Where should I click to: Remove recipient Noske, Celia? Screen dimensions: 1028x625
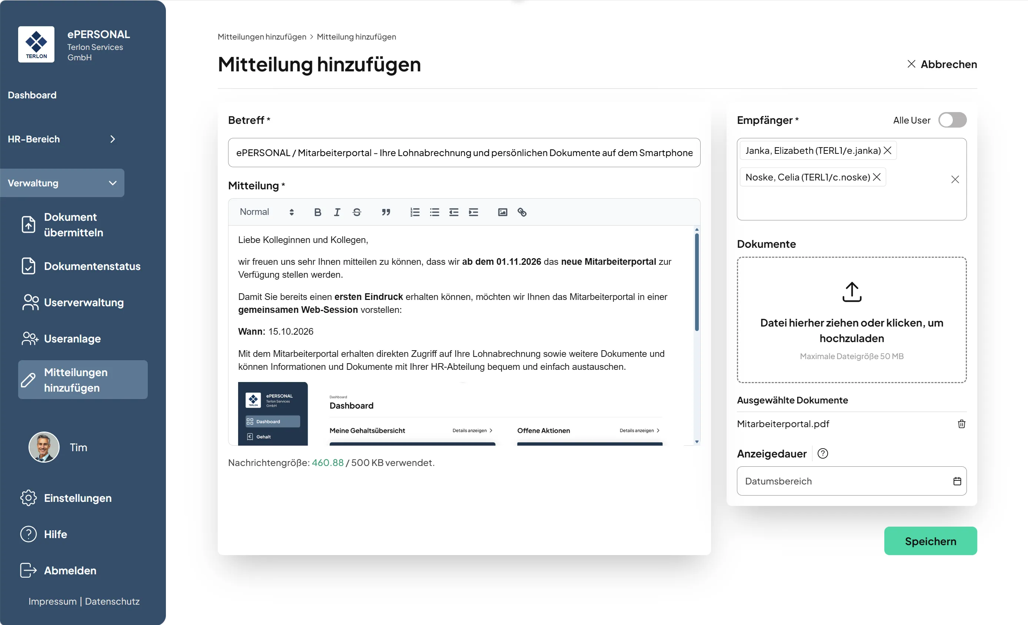pyautogui.click(x=877, y=177)
